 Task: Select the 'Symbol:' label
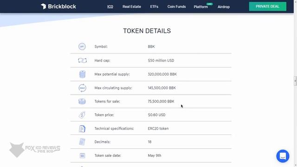[x=101, y=46]
